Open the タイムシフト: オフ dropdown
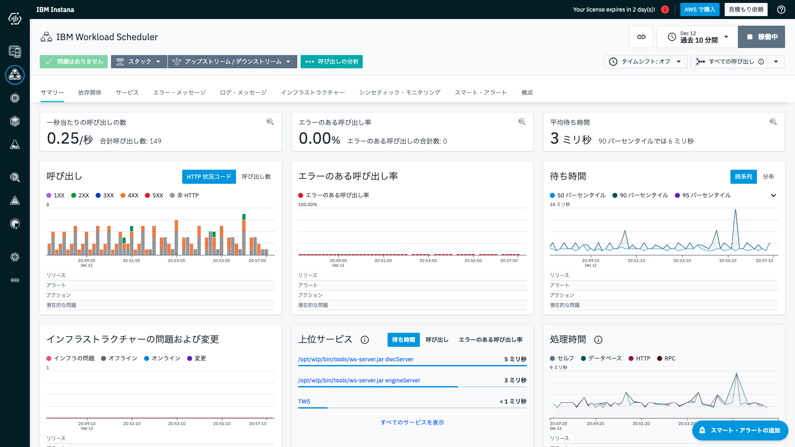 [x=645, y=61]
